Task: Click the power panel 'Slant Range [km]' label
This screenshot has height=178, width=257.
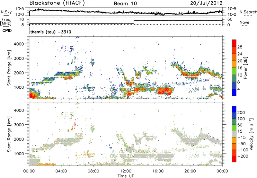Action: 9,68
